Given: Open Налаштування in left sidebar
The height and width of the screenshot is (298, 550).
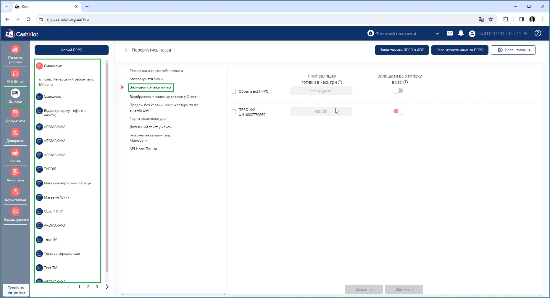Looking at the screenshot, I should [x=16, y=215].
